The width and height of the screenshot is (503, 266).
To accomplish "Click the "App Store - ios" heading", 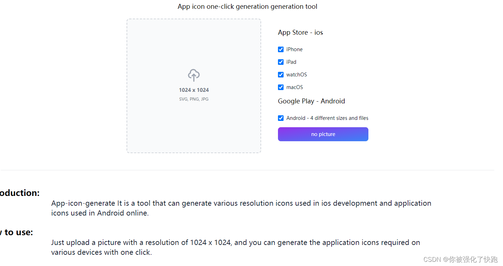I will (300, 32).
